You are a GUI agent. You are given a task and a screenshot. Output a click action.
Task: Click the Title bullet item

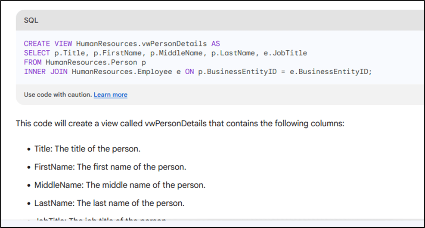[x=87, y=149]
